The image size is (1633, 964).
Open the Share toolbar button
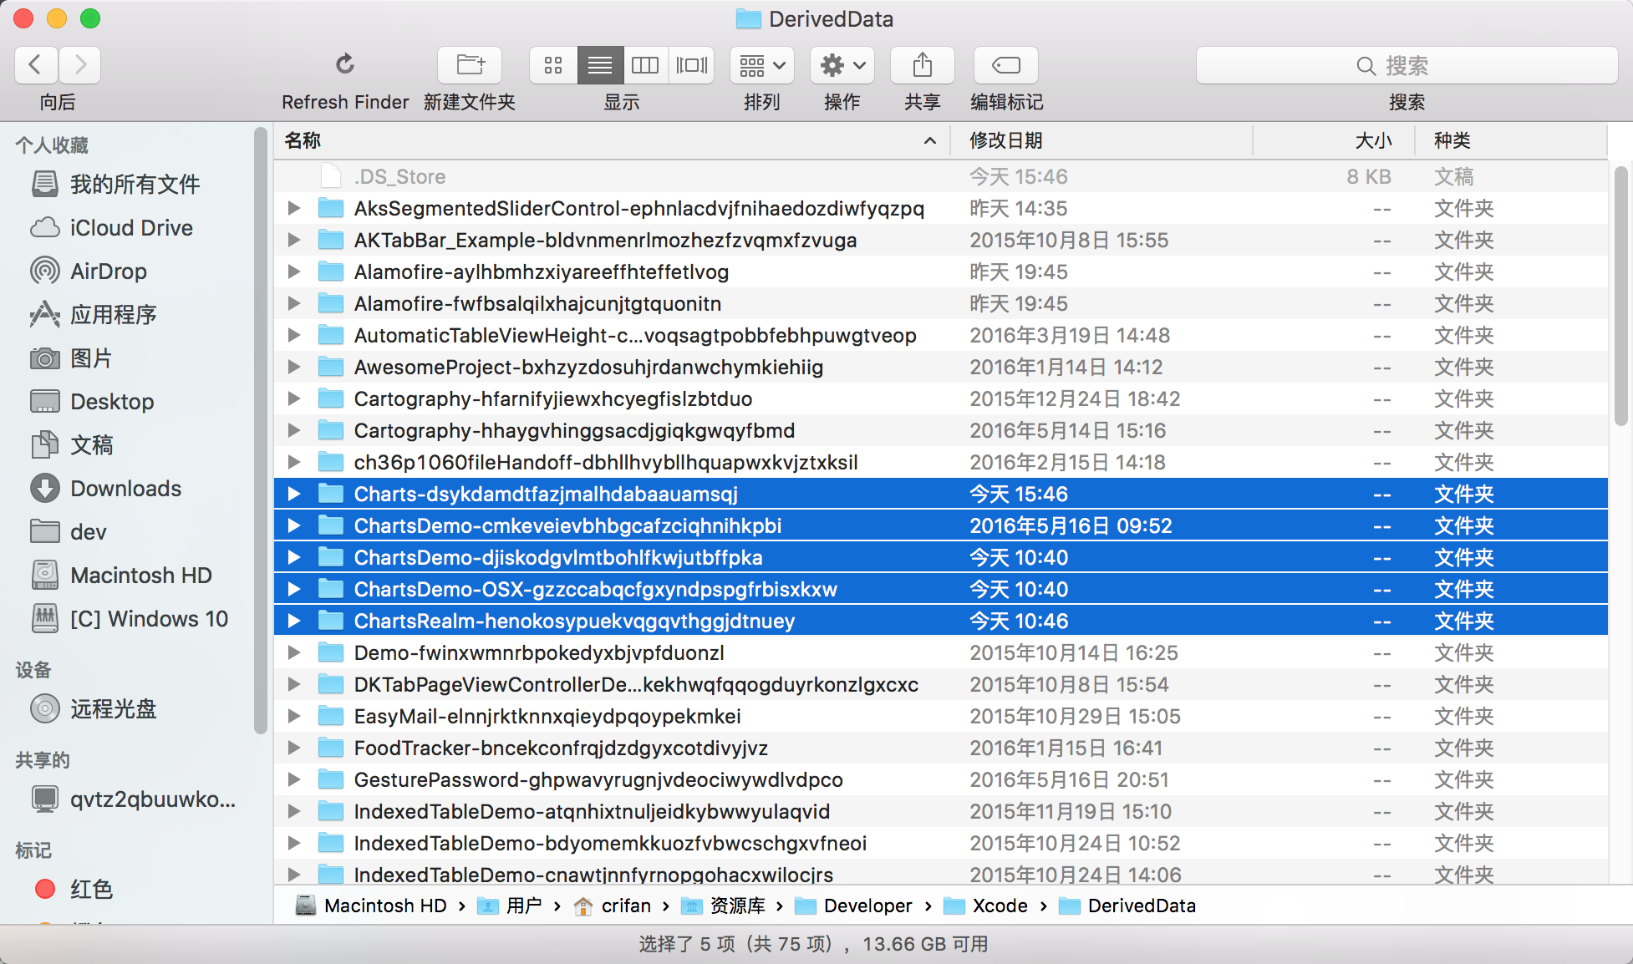click(x=922, y=64)
